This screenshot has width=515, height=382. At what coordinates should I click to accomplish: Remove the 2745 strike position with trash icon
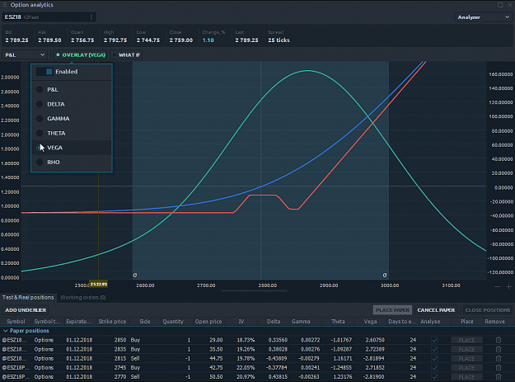pos(499,367)
